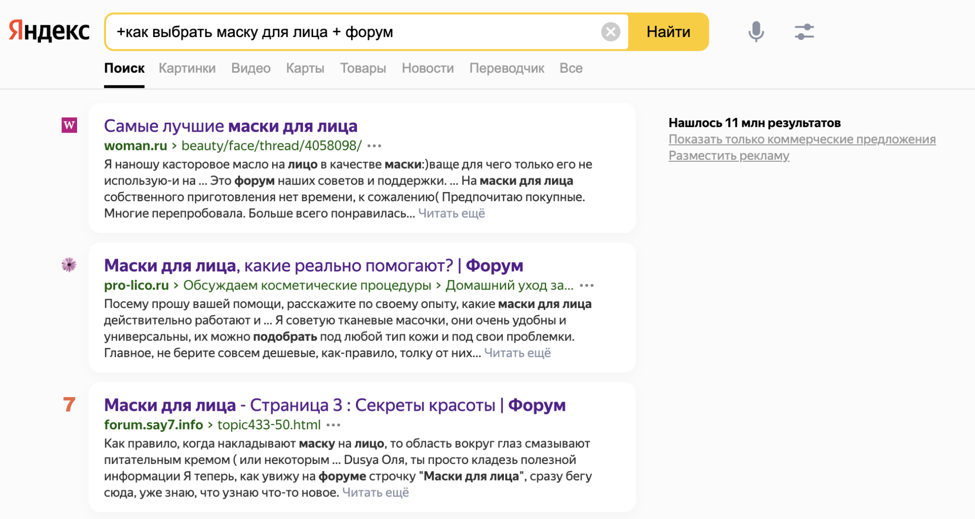This screenshot has width=975, height=519.
Task: Open result 'Маски для лица - Страница 3'
Action: [335, 405]
